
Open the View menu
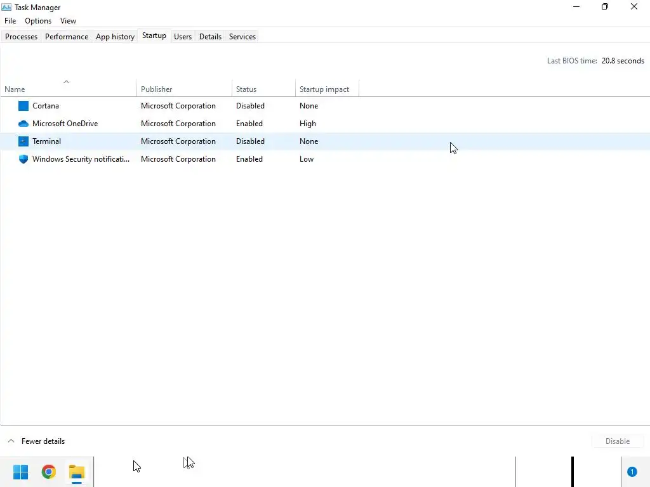click(68, 21)
